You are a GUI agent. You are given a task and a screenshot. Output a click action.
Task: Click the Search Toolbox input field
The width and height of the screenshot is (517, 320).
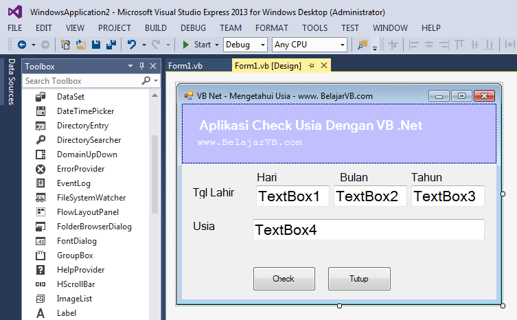[x=82, y=81]
